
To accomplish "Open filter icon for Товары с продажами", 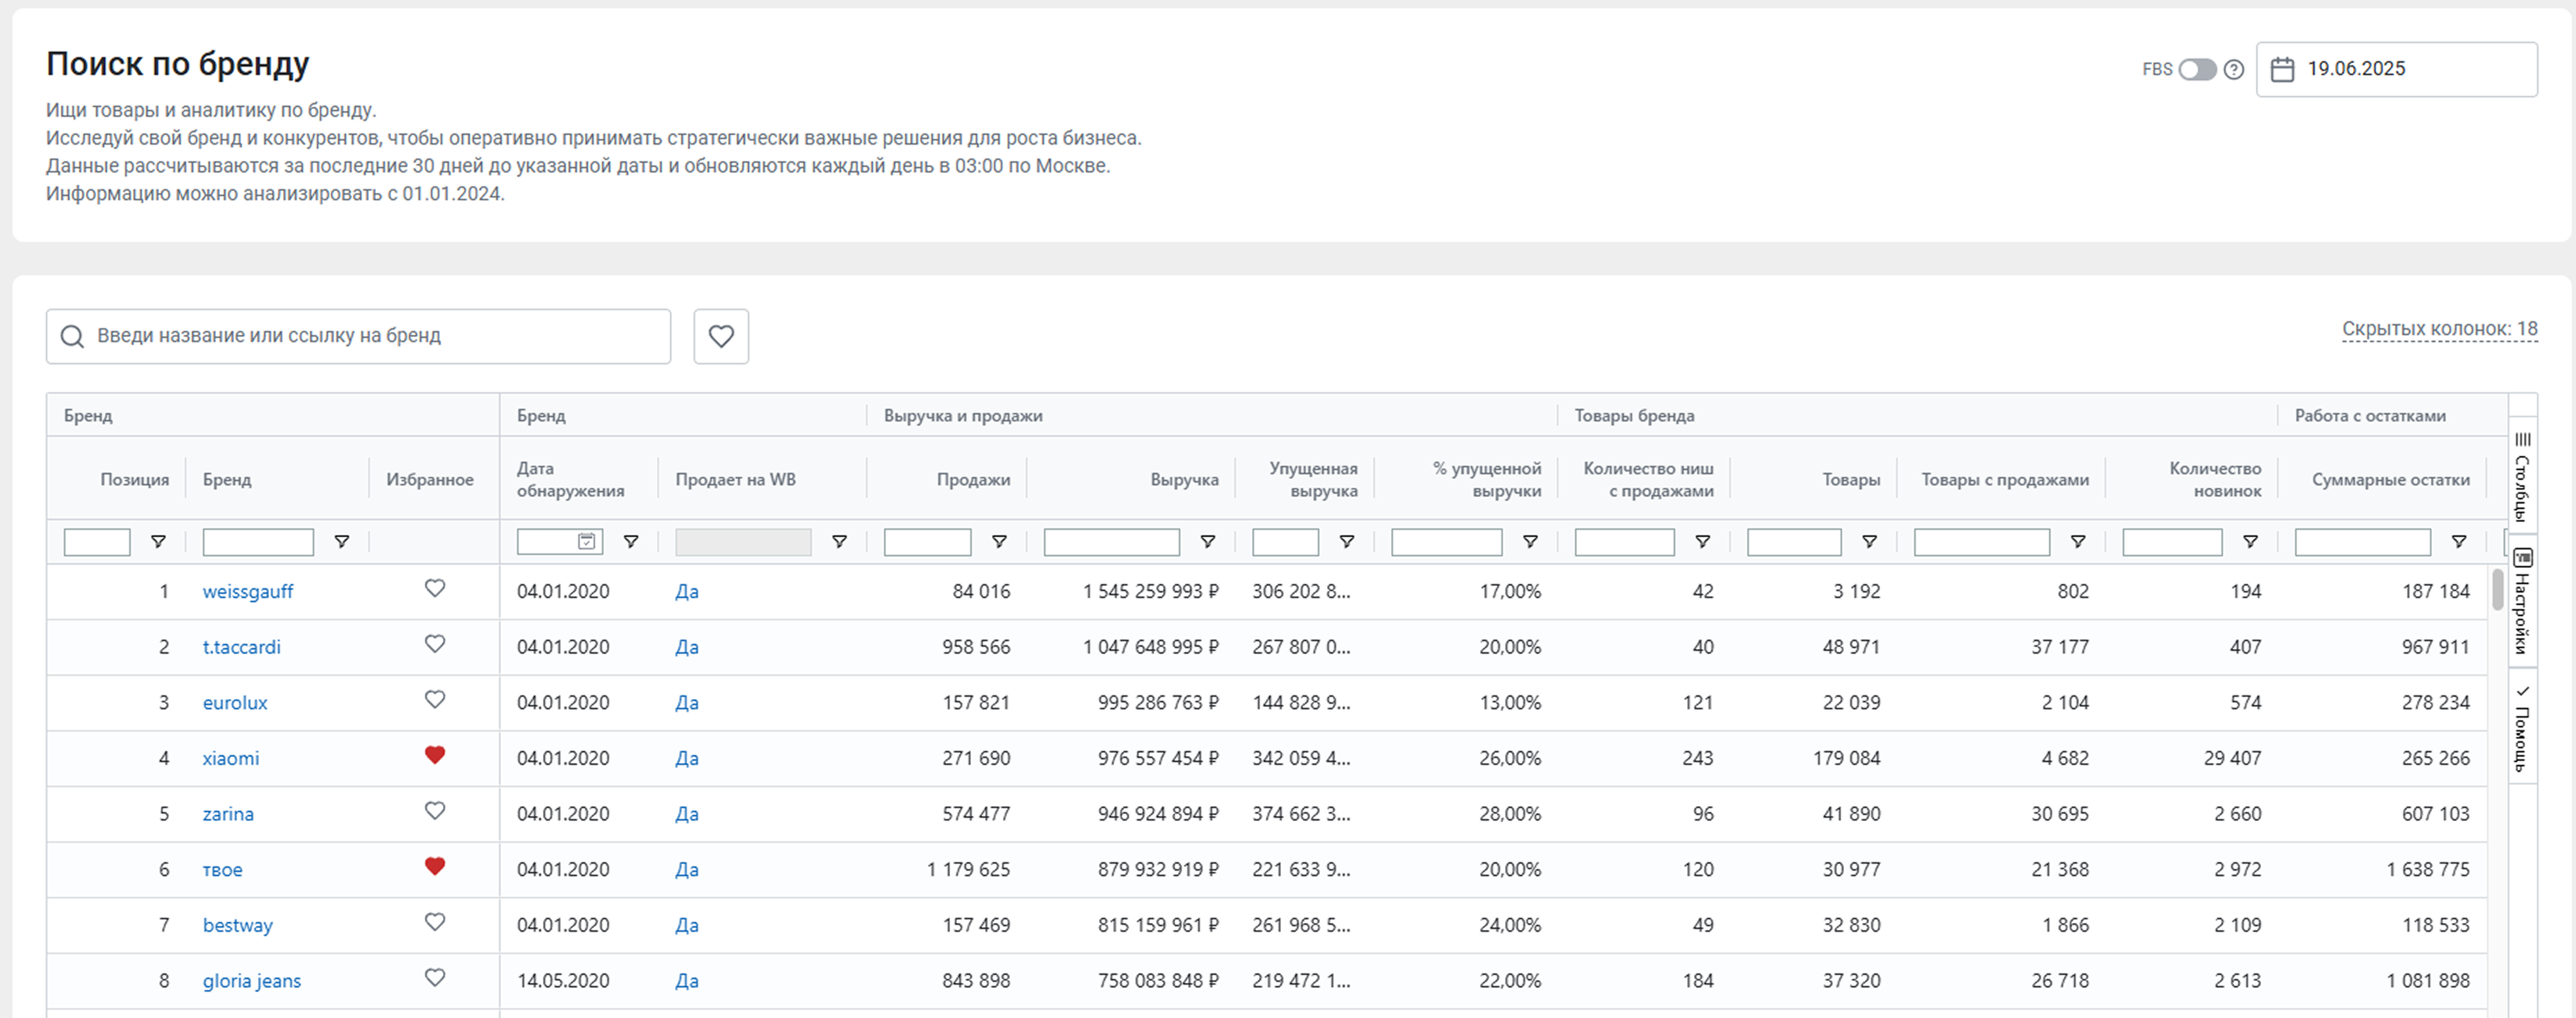I will coord(2078,542).
